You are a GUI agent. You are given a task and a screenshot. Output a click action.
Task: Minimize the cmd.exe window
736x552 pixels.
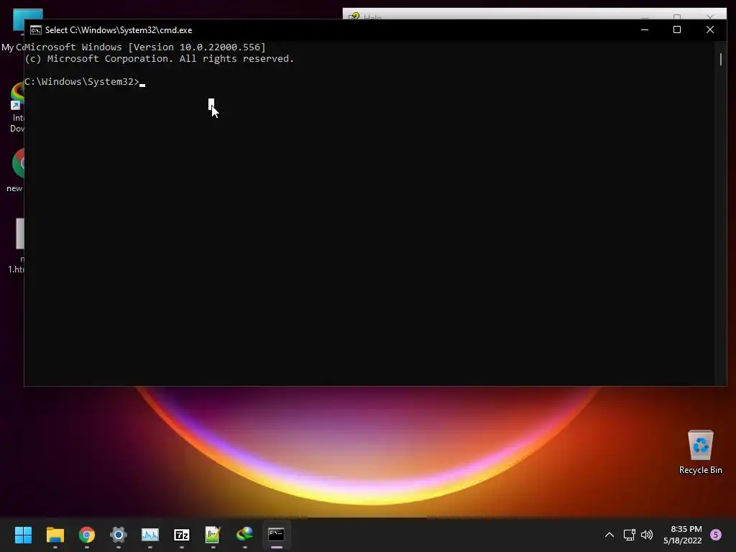point(645,29)
